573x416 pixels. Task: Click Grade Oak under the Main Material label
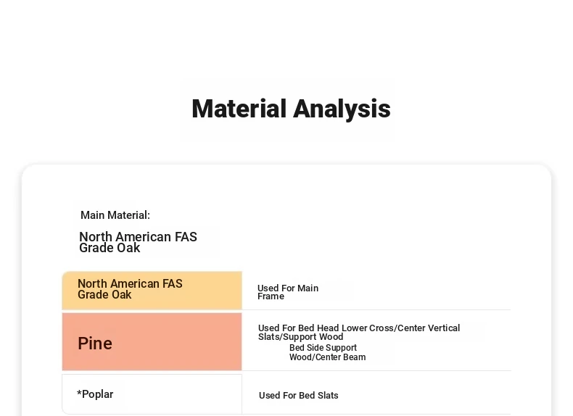click(x=110, y=248)
